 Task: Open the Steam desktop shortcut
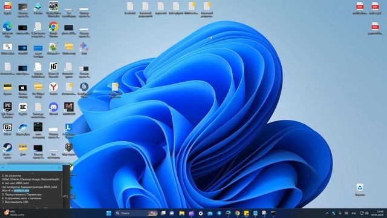click(x=7, y=148)
